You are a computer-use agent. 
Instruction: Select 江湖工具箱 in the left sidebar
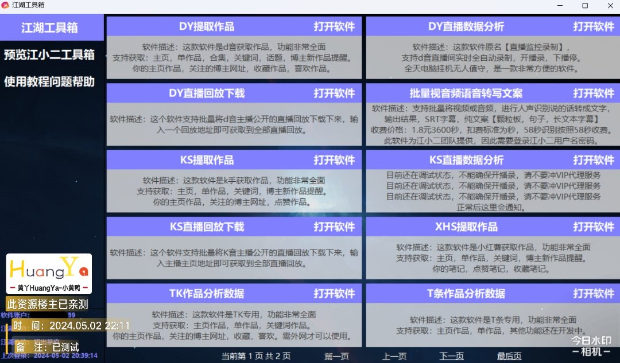pos(49,28)
